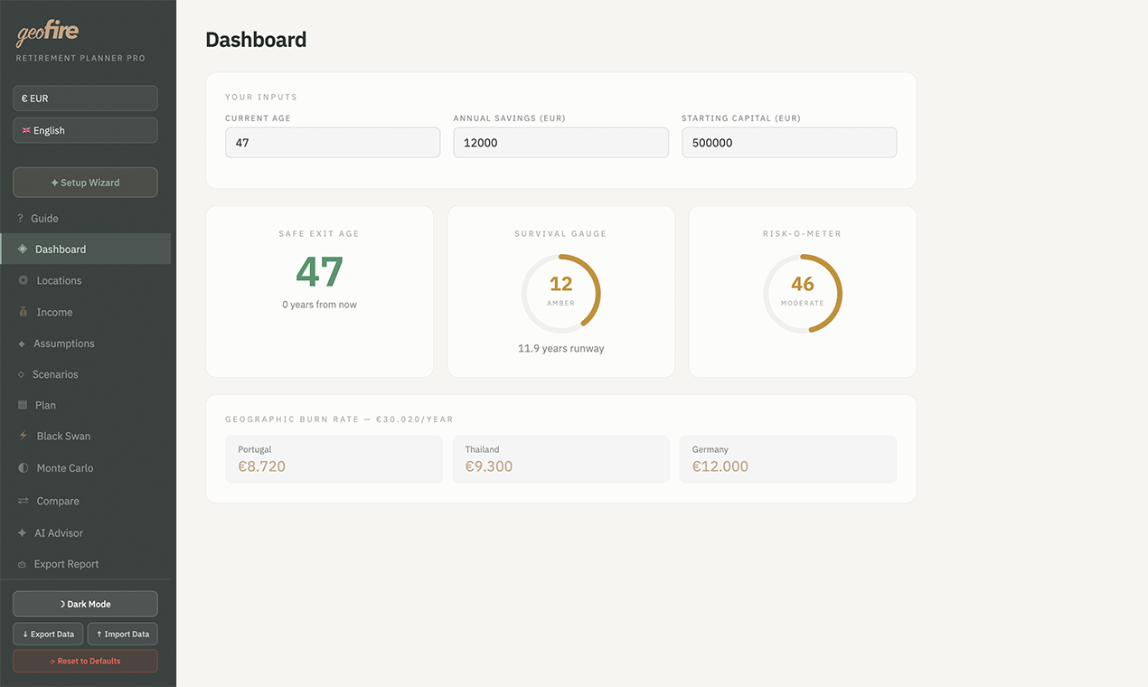Screen dimensions: 1148x687
Task: Open the Income section via its coin icon
Action: 20,312
